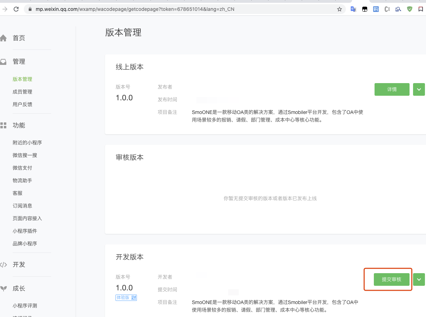Open 成员管理 in the sidebar
Viewport: 426px width, 317px height.
pyautogui.click(x=22, y=92)
